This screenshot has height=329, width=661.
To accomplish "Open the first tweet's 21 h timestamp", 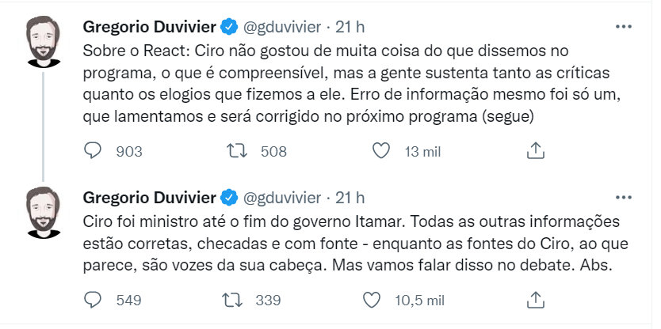I will (x=350, y=27).
